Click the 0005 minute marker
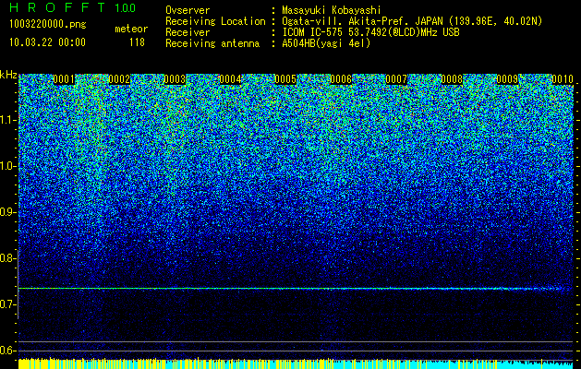The image size is (581, 369). 285,79
